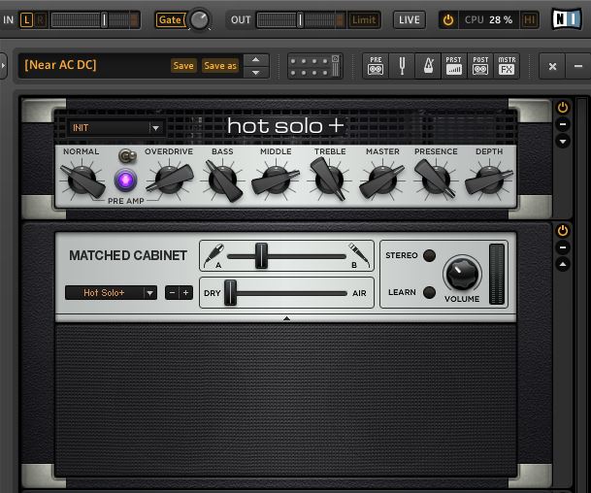591x493 pixels.
Task: Open the PRE tapedeck panel
Action: (x=376, y=66)
